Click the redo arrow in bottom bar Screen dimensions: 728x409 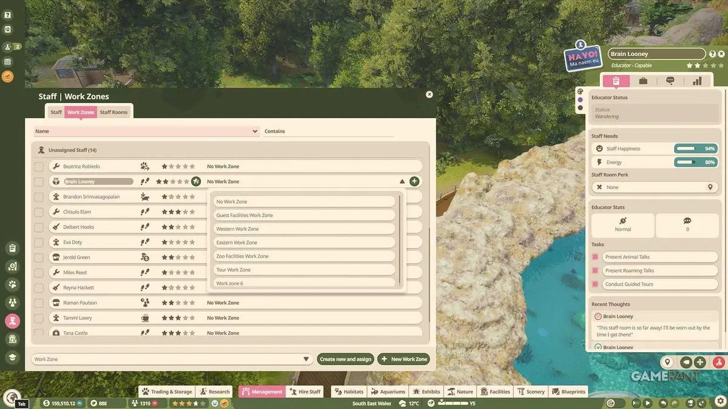point(675,403)
